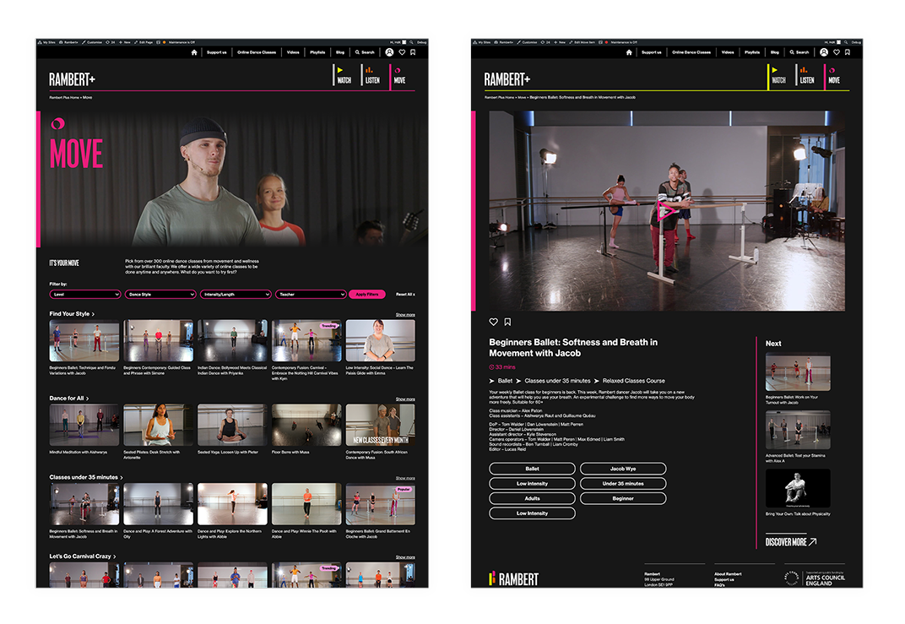Click Customise in Move listing admin bar
The image size is (905, 624).
(x=92, y=42)
